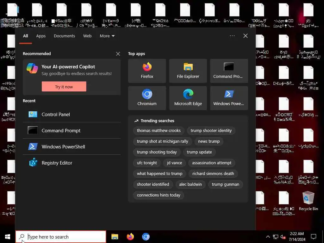Screen dimensions: 324x243
Task: Search trending 'trump gunman'
Action: point(225,184)
